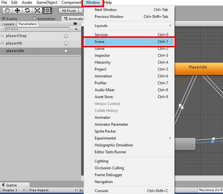Screen dimensions: 223x194
Task: Open the Display 1 dropdown
Action: point(13,190)
